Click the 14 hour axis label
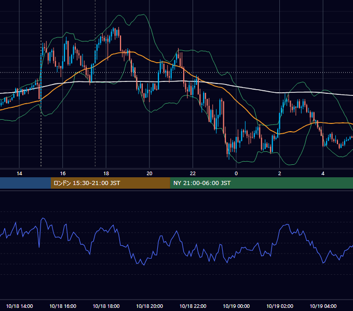 coord(19,174)
